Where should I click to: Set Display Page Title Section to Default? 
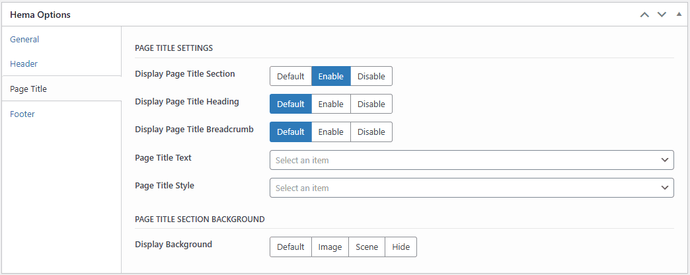click(x=290, y=76)
